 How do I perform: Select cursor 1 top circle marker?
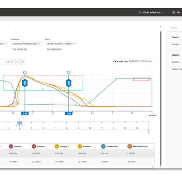pyautogui.click(x=25, y=73)
